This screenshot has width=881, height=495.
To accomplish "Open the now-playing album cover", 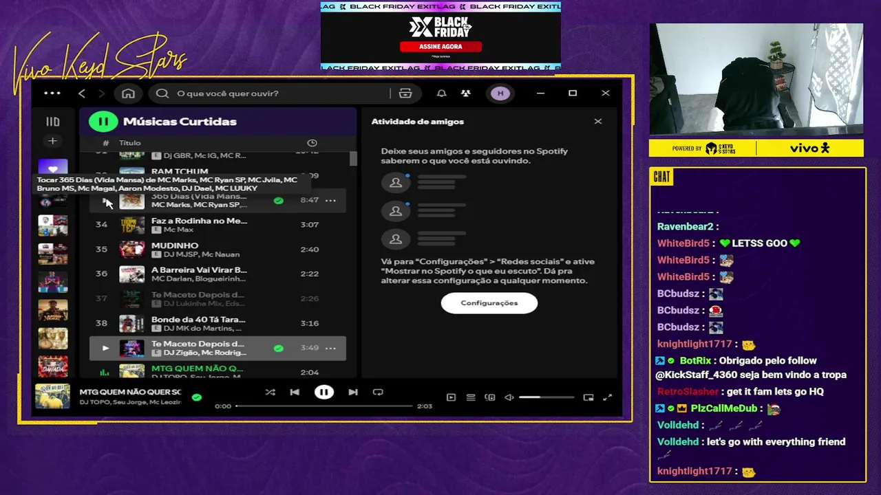I will [53, 397].
